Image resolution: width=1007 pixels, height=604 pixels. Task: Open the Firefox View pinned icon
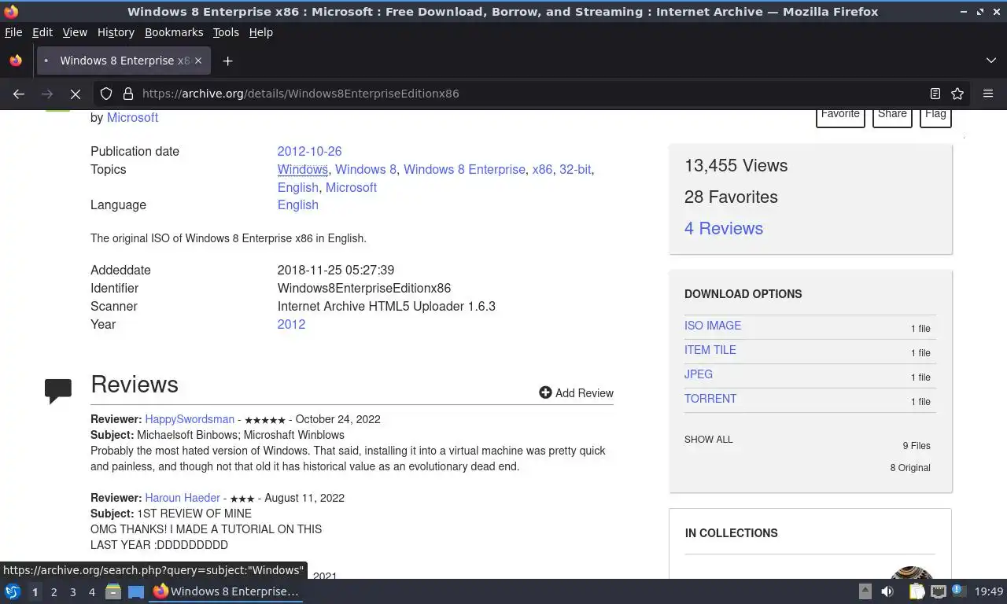click(x=16, y=61)
